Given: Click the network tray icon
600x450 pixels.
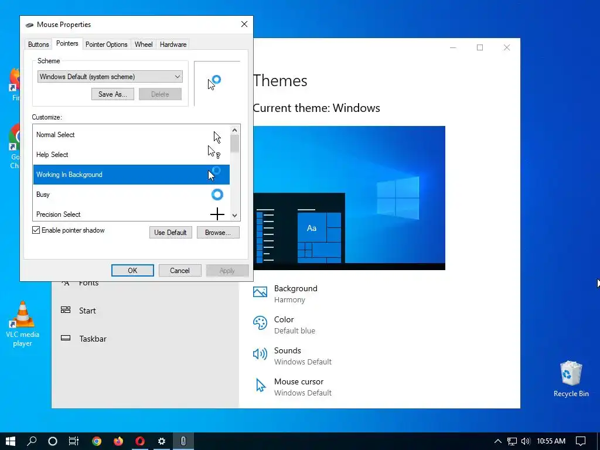Looking at the screenshot, I should [512, 441].
